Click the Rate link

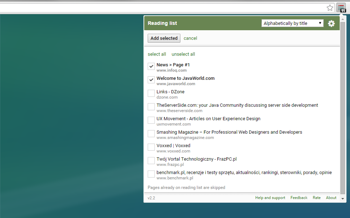coord(317,198)
